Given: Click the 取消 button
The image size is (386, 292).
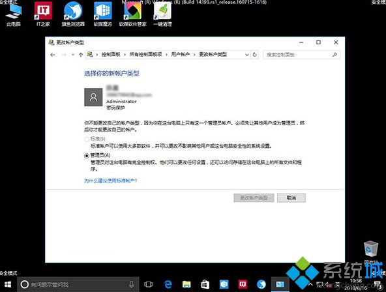Looking at the screenshot, I should (291, 197).
